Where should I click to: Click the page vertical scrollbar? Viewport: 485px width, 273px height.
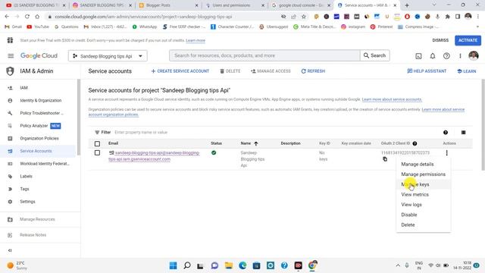(x=483, y=124)
